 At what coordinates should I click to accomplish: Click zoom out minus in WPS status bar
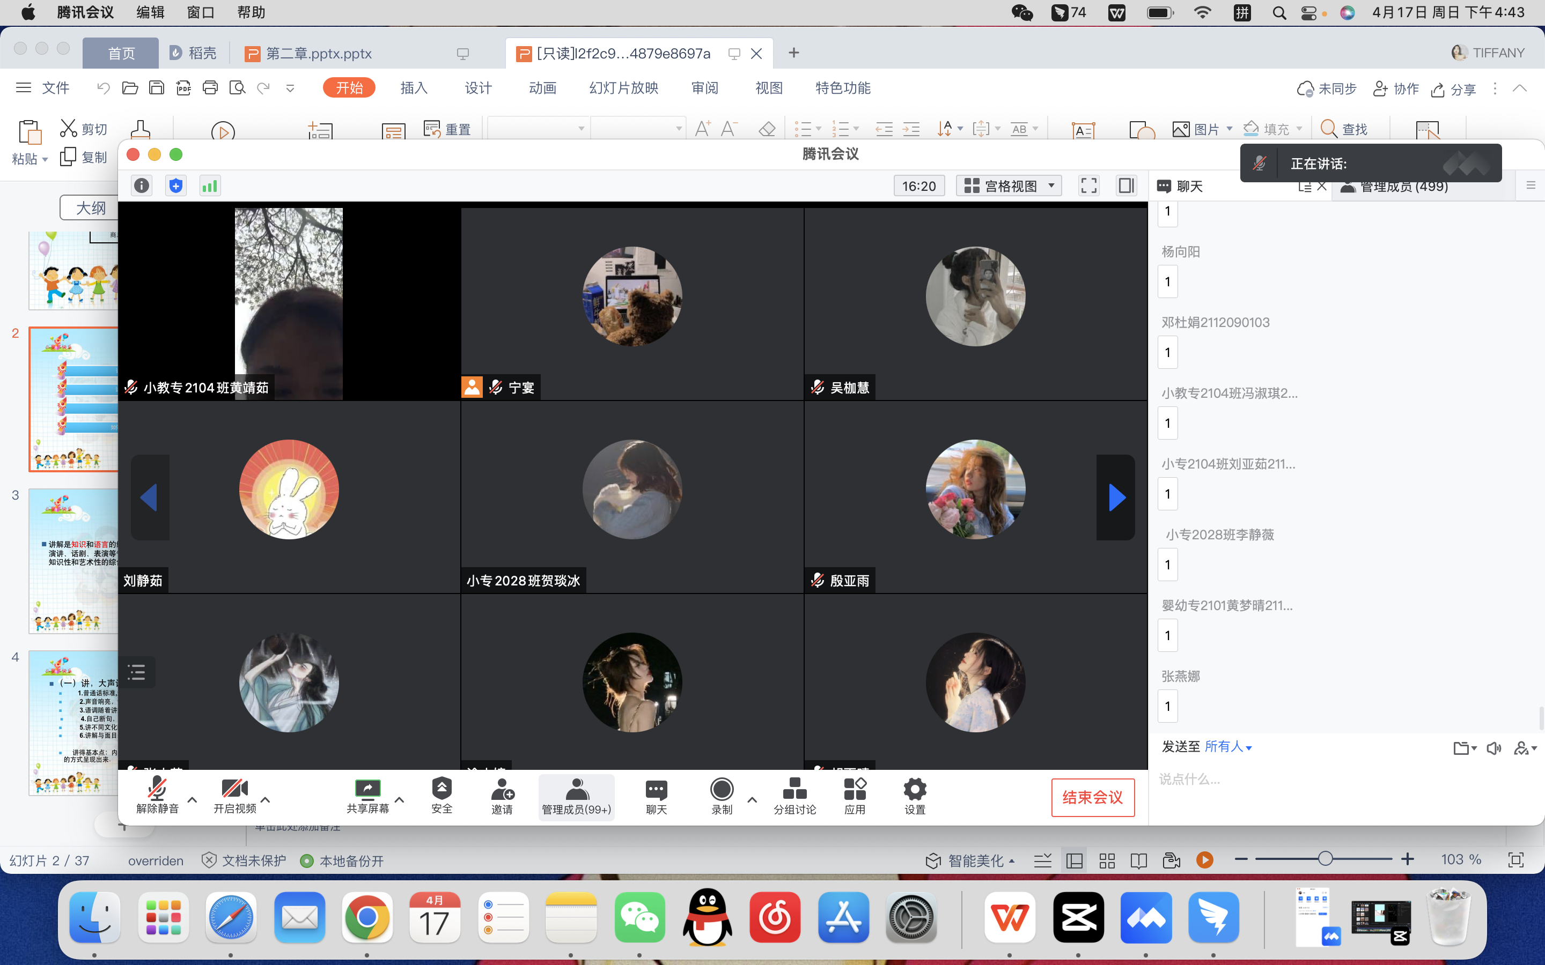(1240, 859)
